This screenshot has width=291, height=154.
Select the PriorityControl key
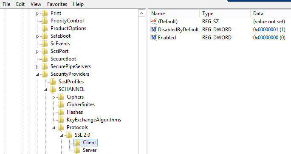point(67,21)
